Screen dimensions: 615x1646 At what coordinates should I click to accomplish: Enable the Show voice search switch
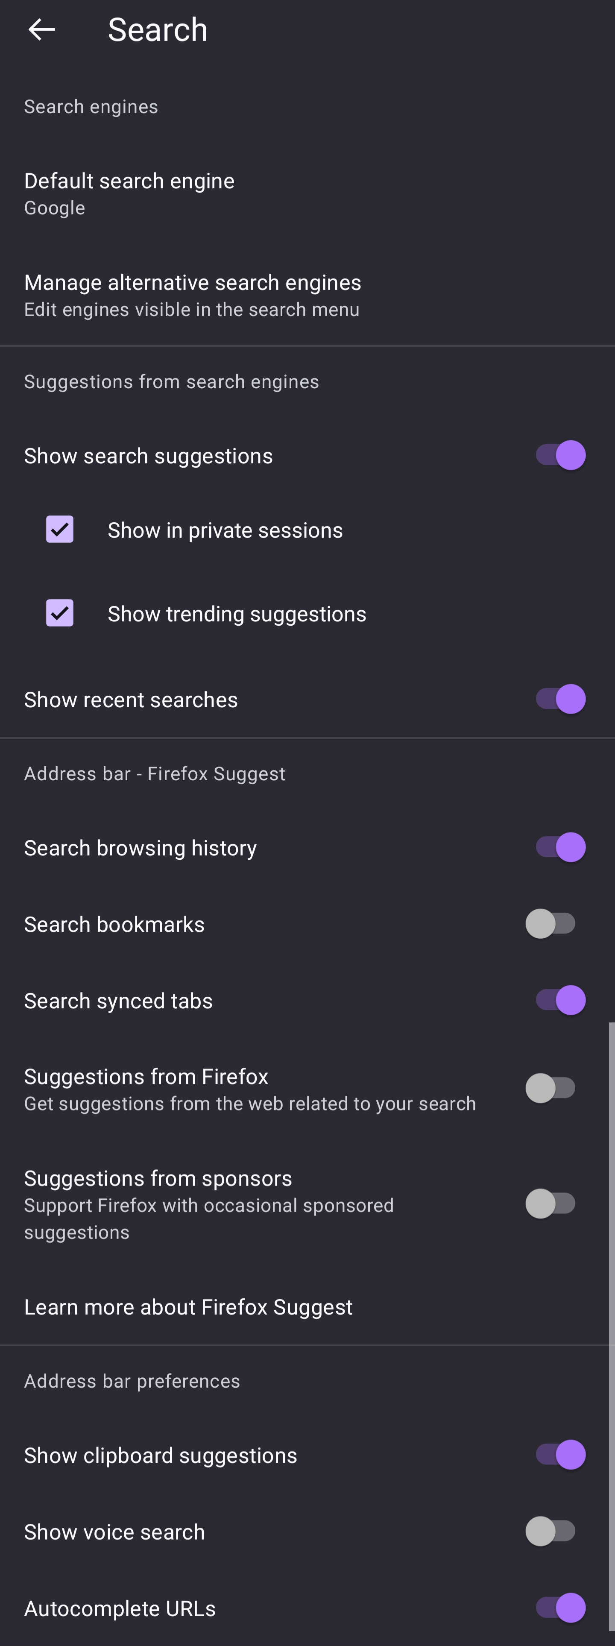tap(551, 1532)
